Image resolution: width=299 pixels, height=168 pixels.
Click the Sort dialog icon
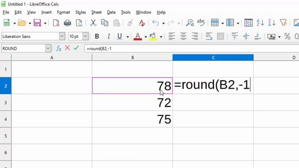(x=249, y=23)
